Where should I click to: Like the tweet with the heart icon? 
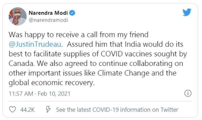[12, 109]
